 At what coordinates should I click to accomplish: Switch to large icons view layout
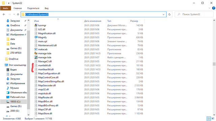213,119
